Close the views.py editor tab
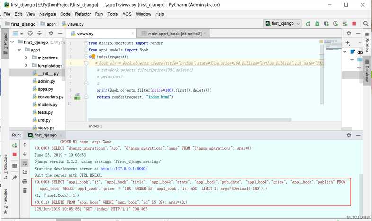 click(133, 34)
